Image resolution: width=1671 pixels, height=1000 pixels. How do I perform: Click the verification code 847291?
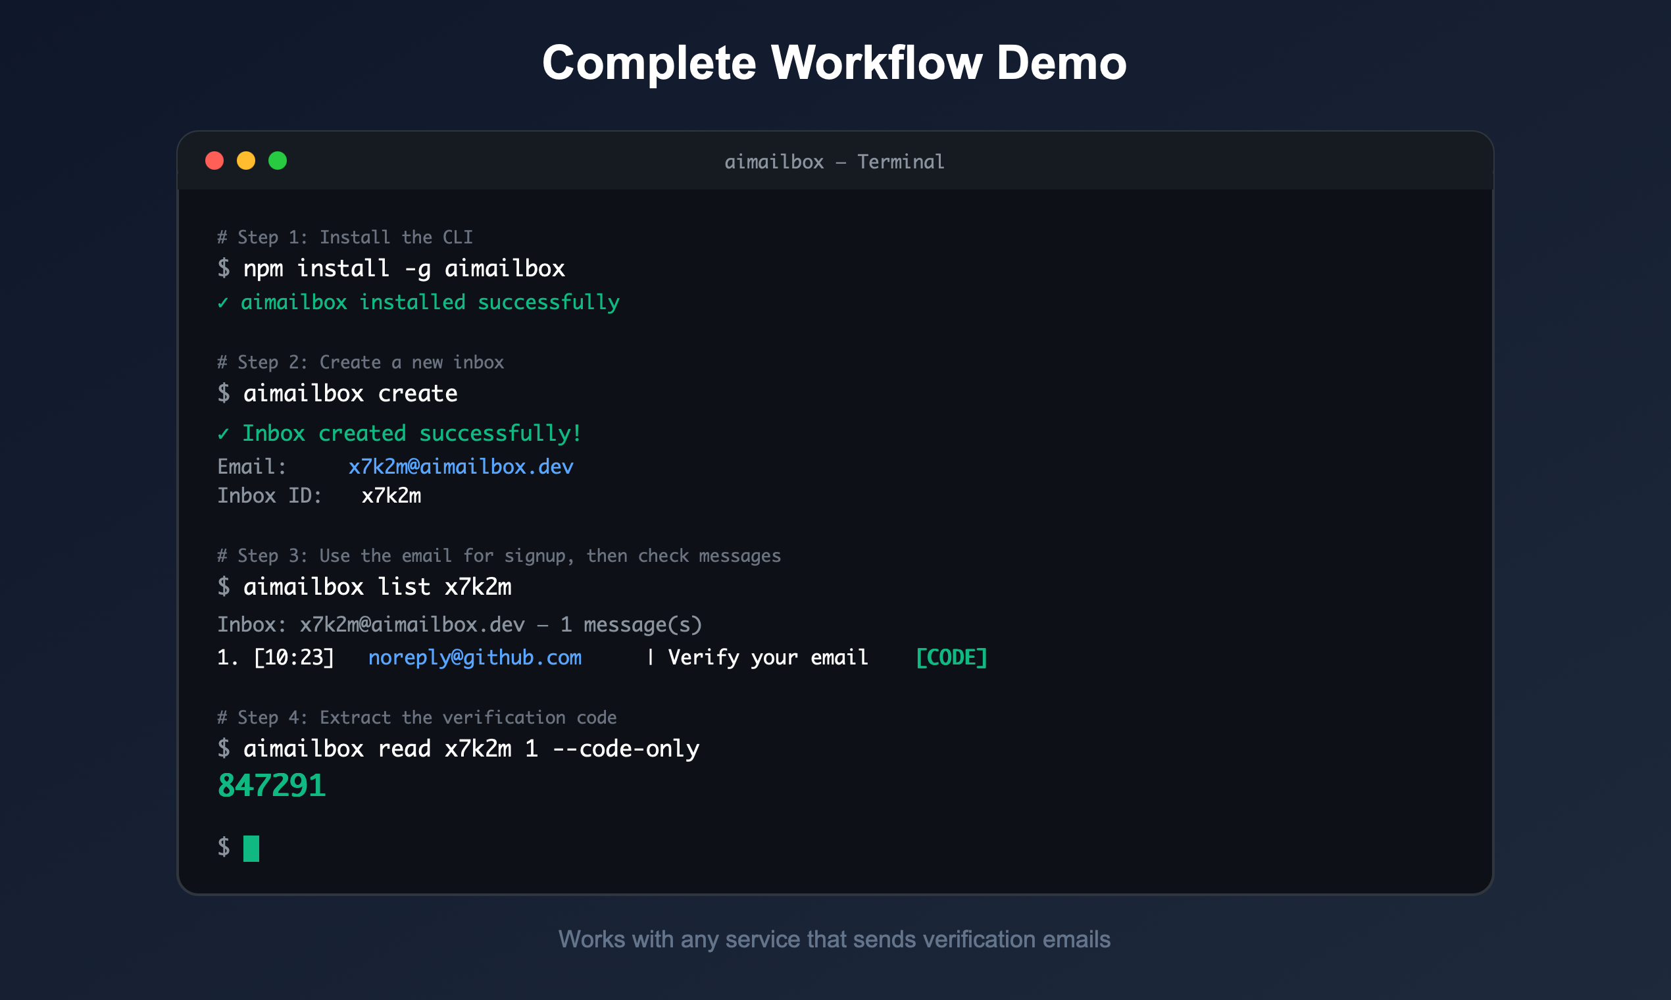point(272,785)
